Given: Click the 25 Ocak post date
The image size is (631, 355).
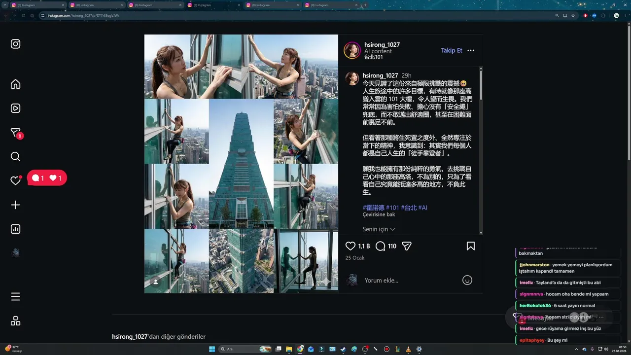Looking at the screenshot, I should click(354, 258).
